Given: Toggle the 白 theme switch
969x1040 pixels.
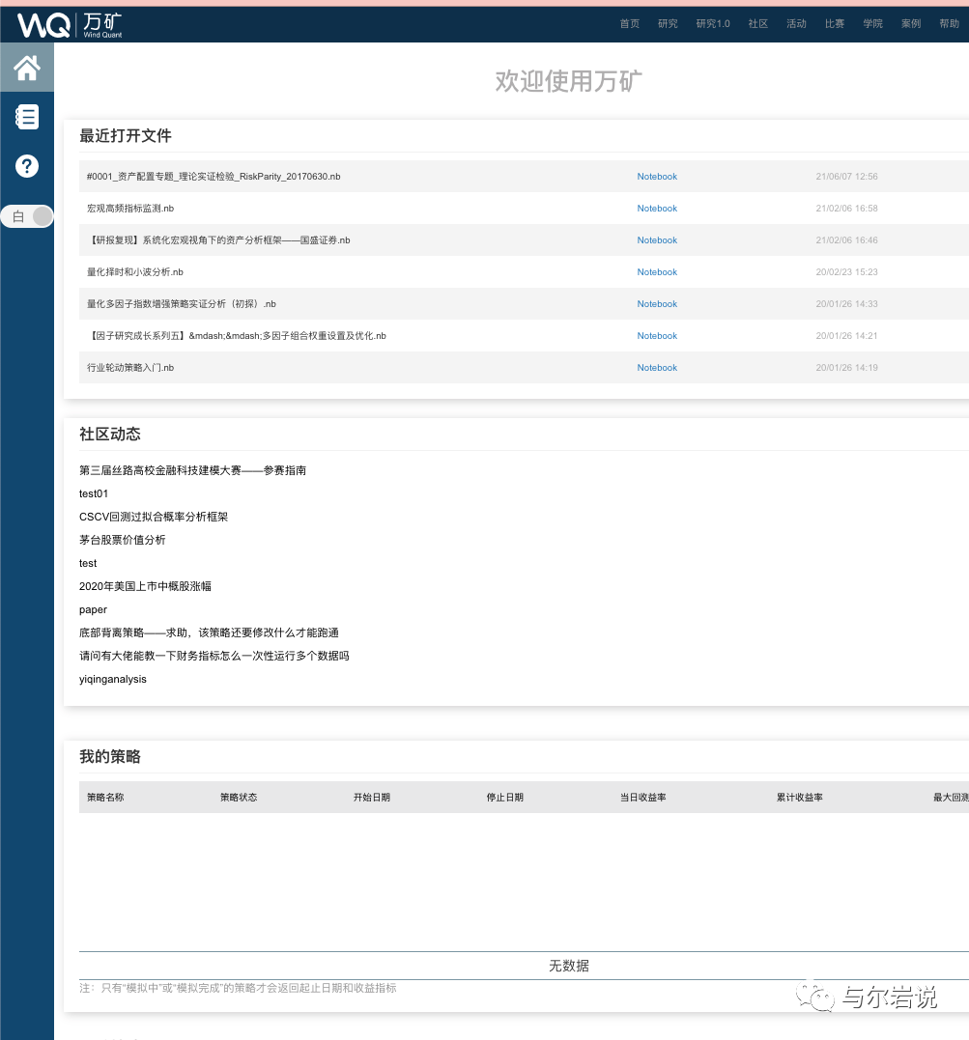Looking at the screenshot, I should point(27,216).
